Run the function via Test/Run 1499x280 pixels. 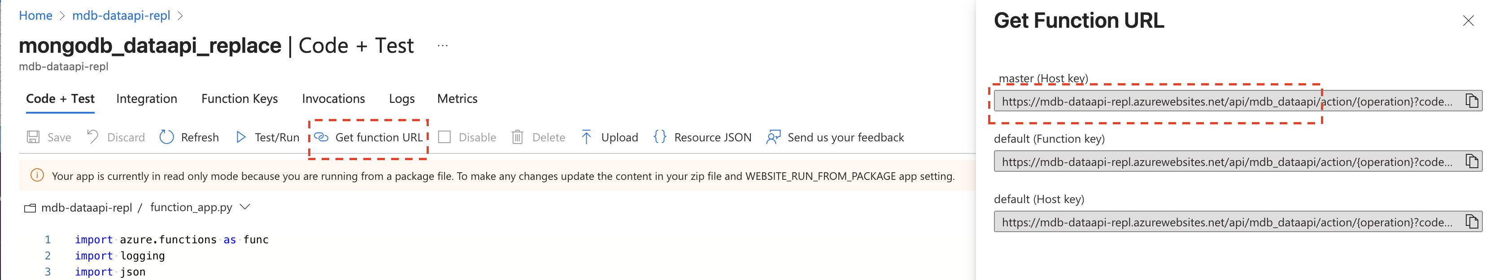point(241,137)
